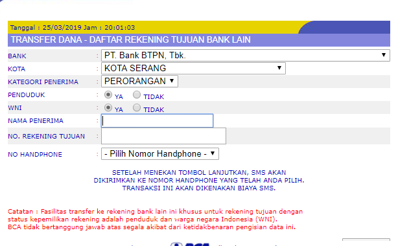Click the 'TRANSAKSI INI AKAN DIKENAKAN BIAYA SMS.' line
This screenshot has height=246, width=398.
click(199, 188)
